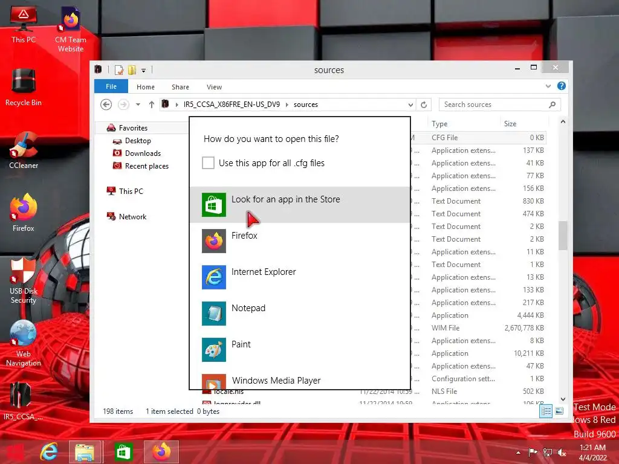Click the breadcrumb arrow after IR5_CCSA_X86FRE_EN-US_DV9
Image resolution: width=619 pixels, height=464 pixels.
287,105
